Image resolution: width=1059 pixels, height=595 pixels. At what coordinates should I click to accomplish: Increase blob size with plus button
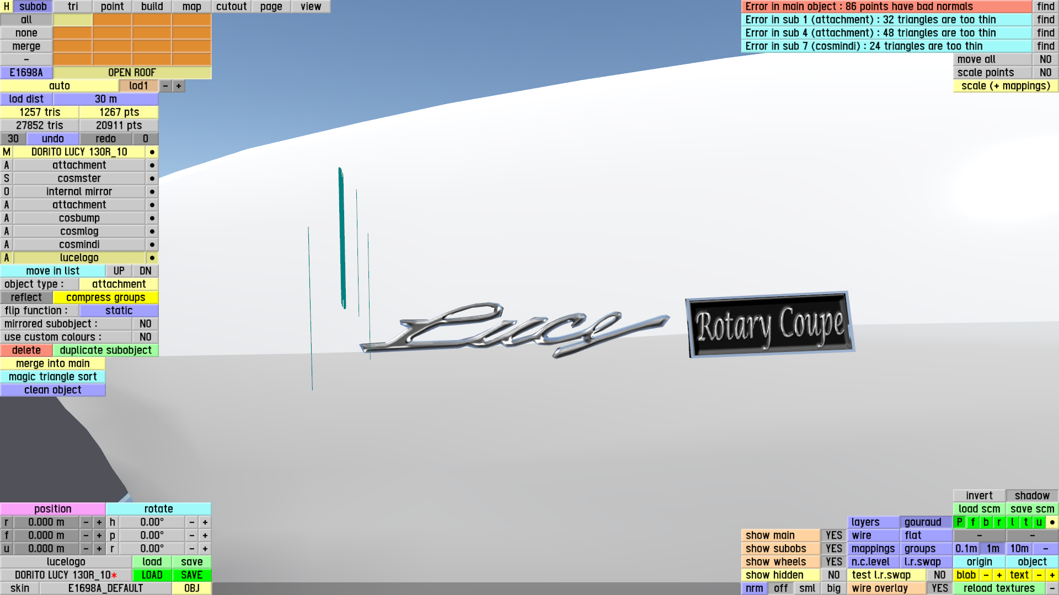coord(999,575)
